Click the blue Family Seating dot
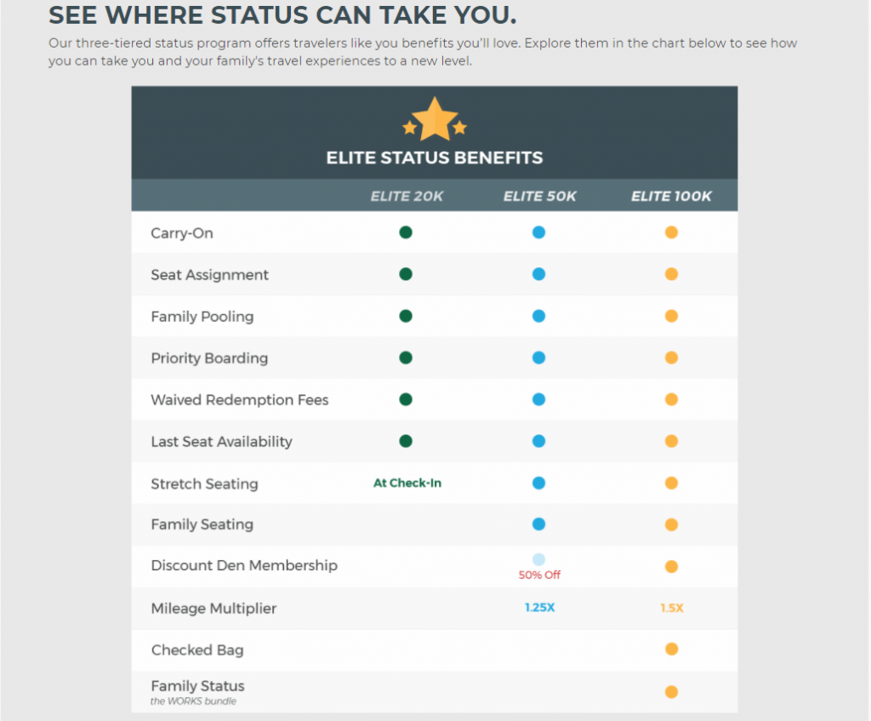Viewport: 871px width, 721px height. pyautogui.click(x=538, y=524)
